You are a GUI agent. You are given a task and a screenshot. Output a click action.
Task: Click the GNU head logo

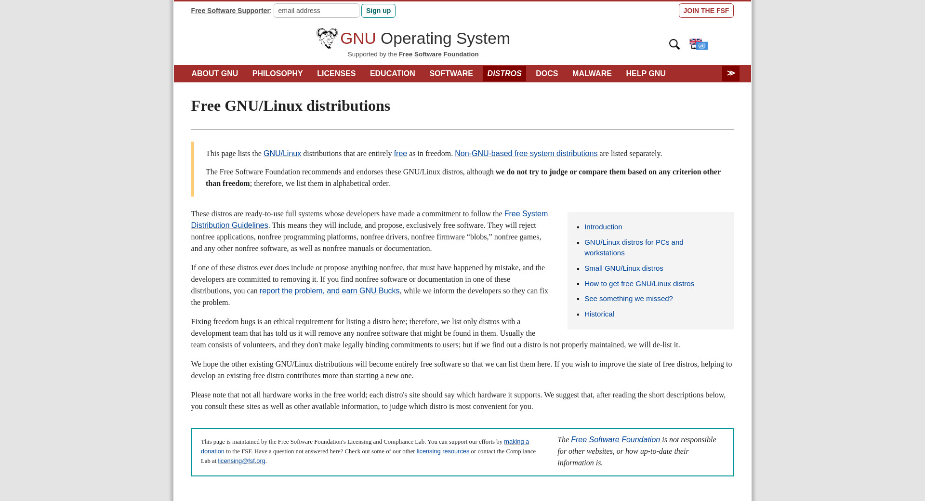coord(327,39)
